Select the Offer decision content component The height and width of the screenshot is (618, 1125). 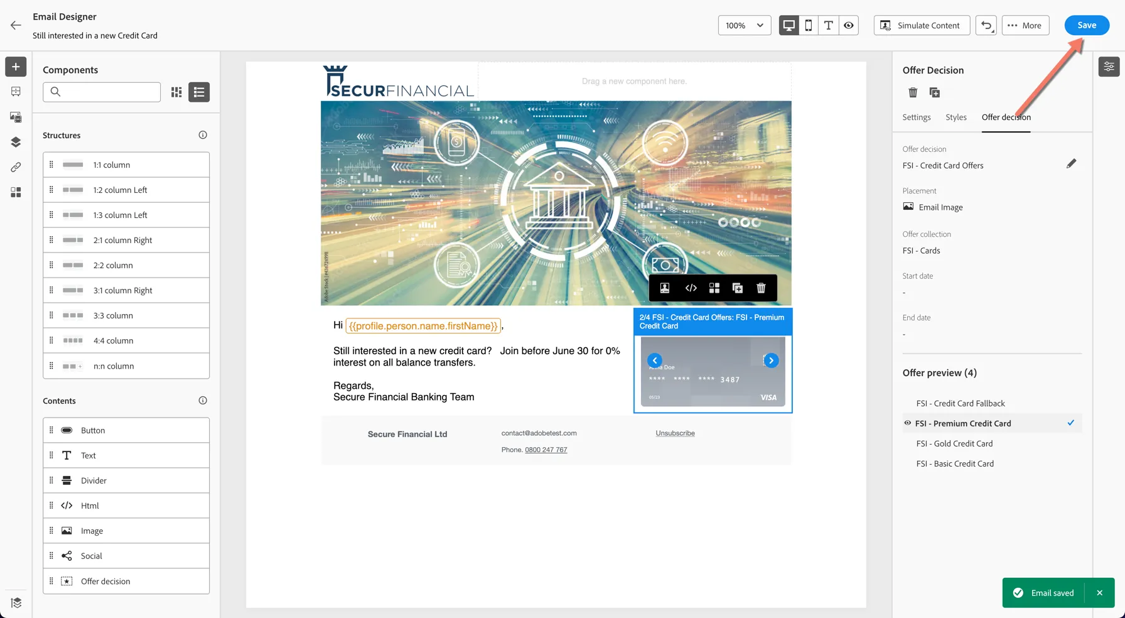pos(126,581)
